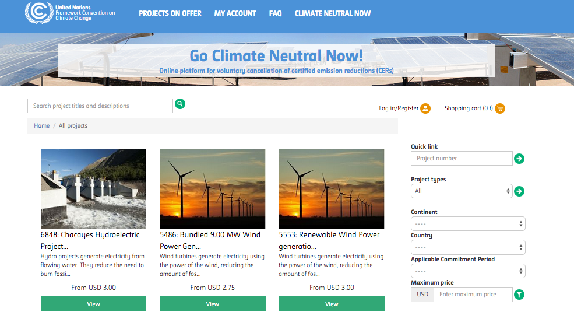Click the green arrow beside Project types
574x312 pixels.
[x=519, y=191]
